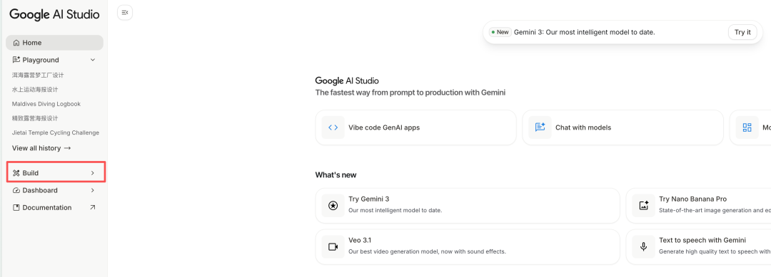The height and width of the screenshot is (277, 771).
Task: Open the Build menu item
Action: click(x=54, y=173)
